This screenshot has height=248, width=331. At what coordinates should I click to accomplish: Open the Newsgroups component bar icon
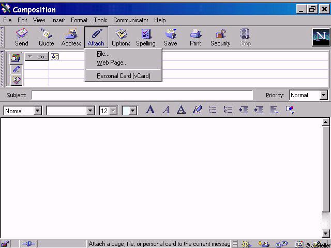[x=281, y=244]
